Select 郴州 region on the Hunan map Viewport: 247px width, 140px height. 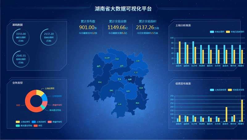[x=137, y=103]
